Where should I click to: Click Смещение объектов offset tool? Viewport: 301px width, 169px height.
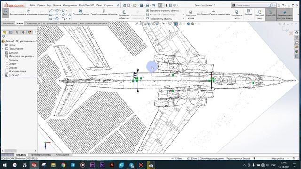tap(124, 15)
